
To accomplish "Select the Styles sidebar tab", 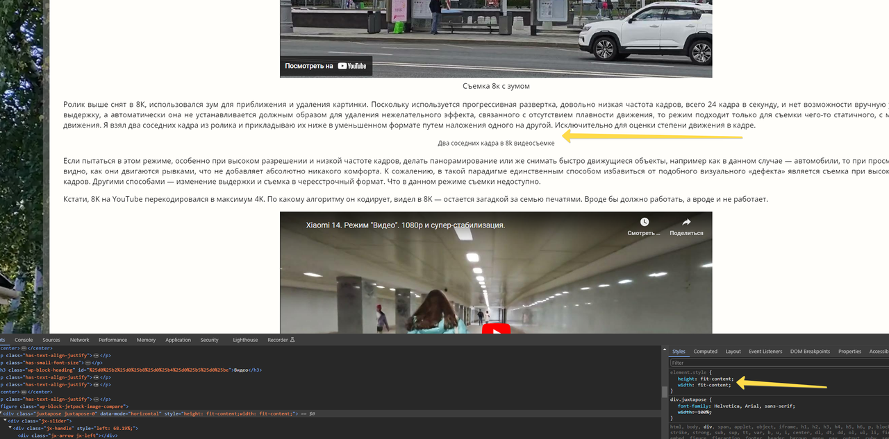I will tap(679, 352).
